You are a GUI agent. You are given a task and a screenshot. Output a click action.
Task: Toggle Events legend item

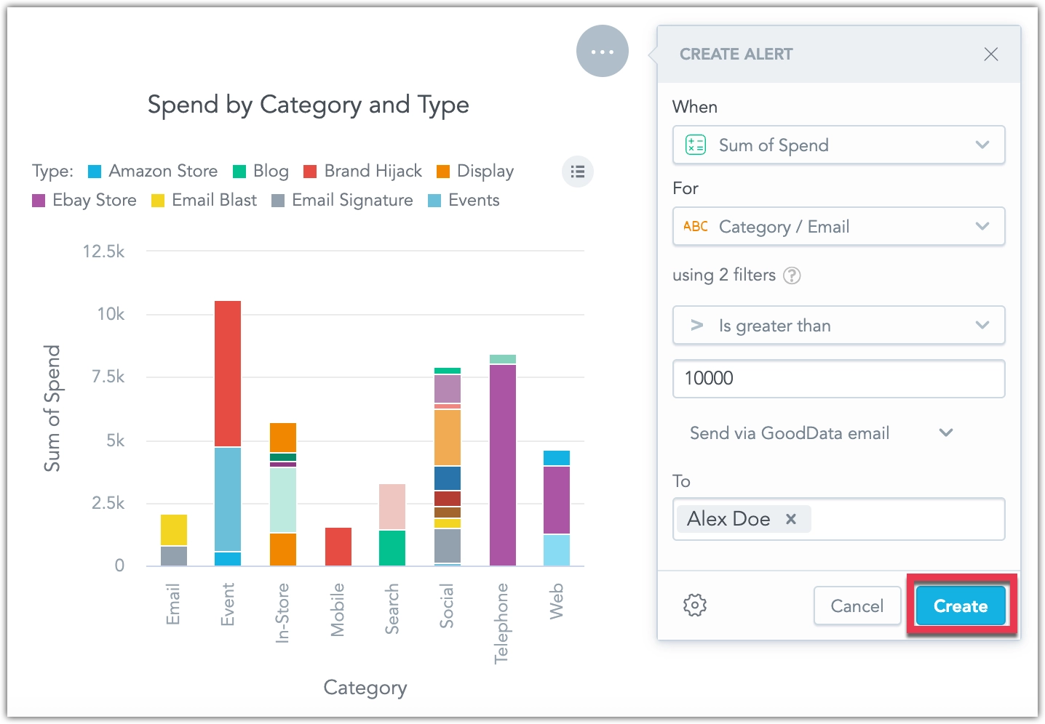pyautogui.click(x=464, y=200)
